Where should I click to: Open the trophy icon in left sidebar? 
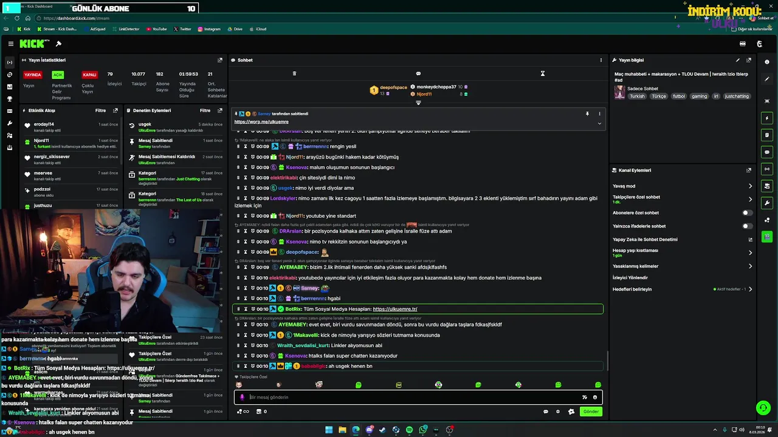point(9,99)
